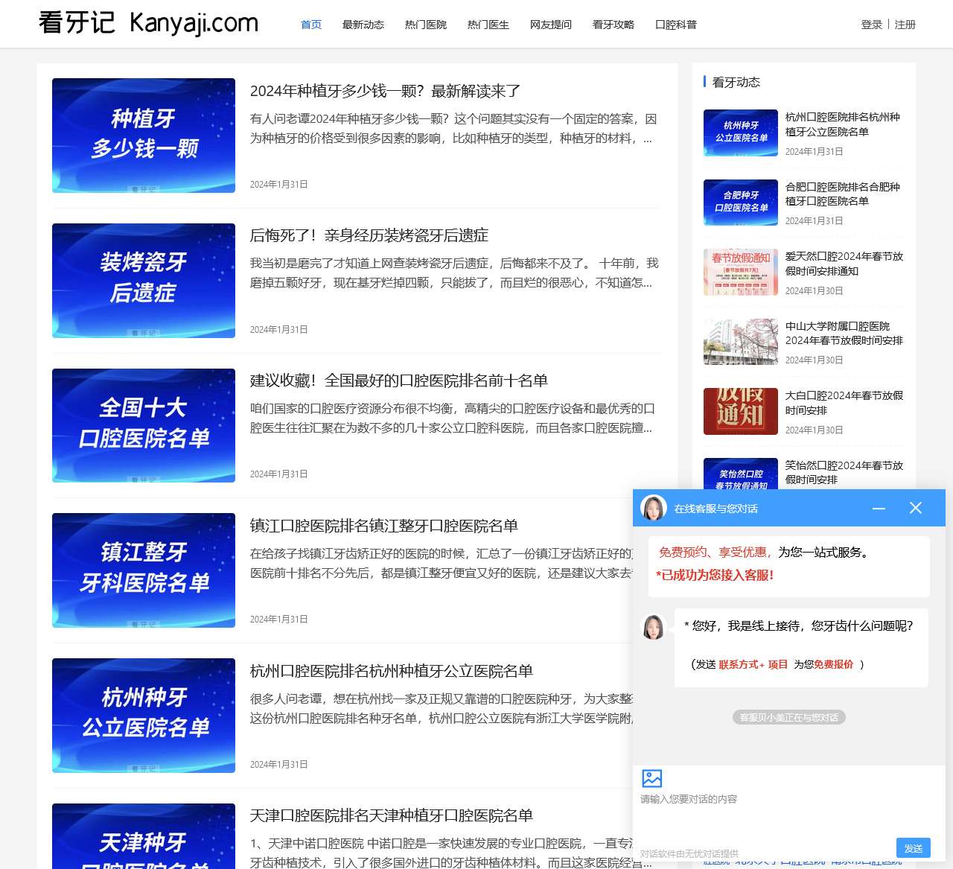Click the 看牙动态 sidebar heading
Image resolution: width=953 pixels, height=869 pixels.
[736, 82]
